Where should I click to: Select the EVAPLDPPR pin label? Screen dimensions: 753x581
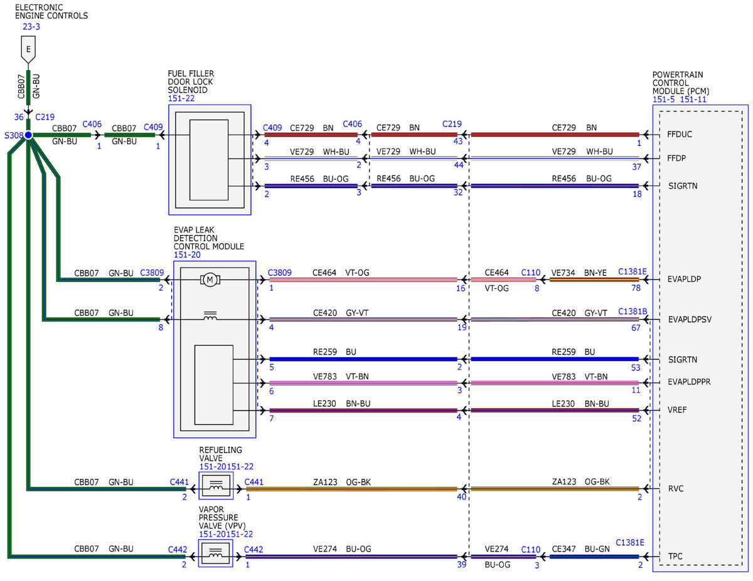click(x=690, y=381)
